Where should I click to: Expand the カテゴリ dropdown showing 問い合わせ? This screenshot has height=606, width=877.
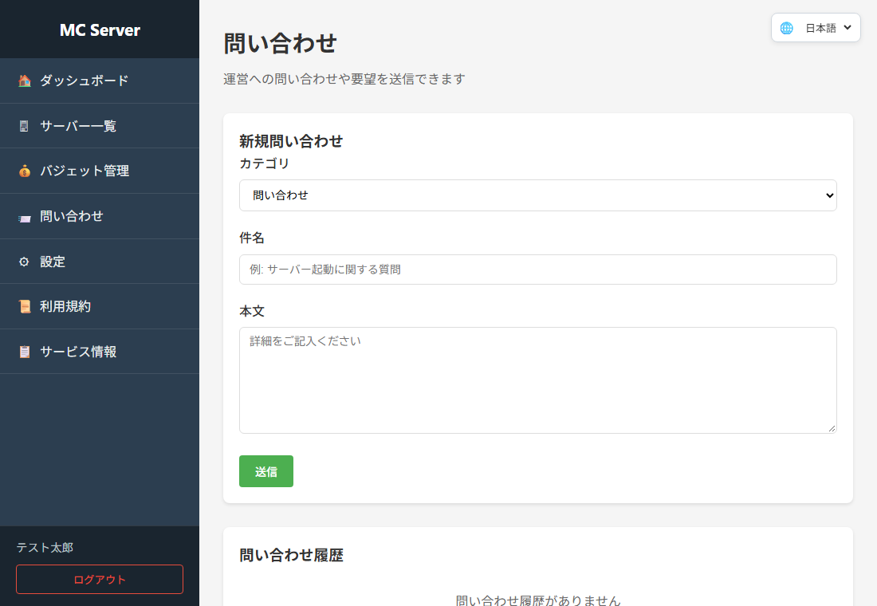pyautogui.click(x=538, y=195)
